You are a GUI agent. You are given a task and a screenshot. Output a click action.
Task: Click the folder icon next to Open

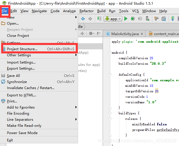coord(3,23)
